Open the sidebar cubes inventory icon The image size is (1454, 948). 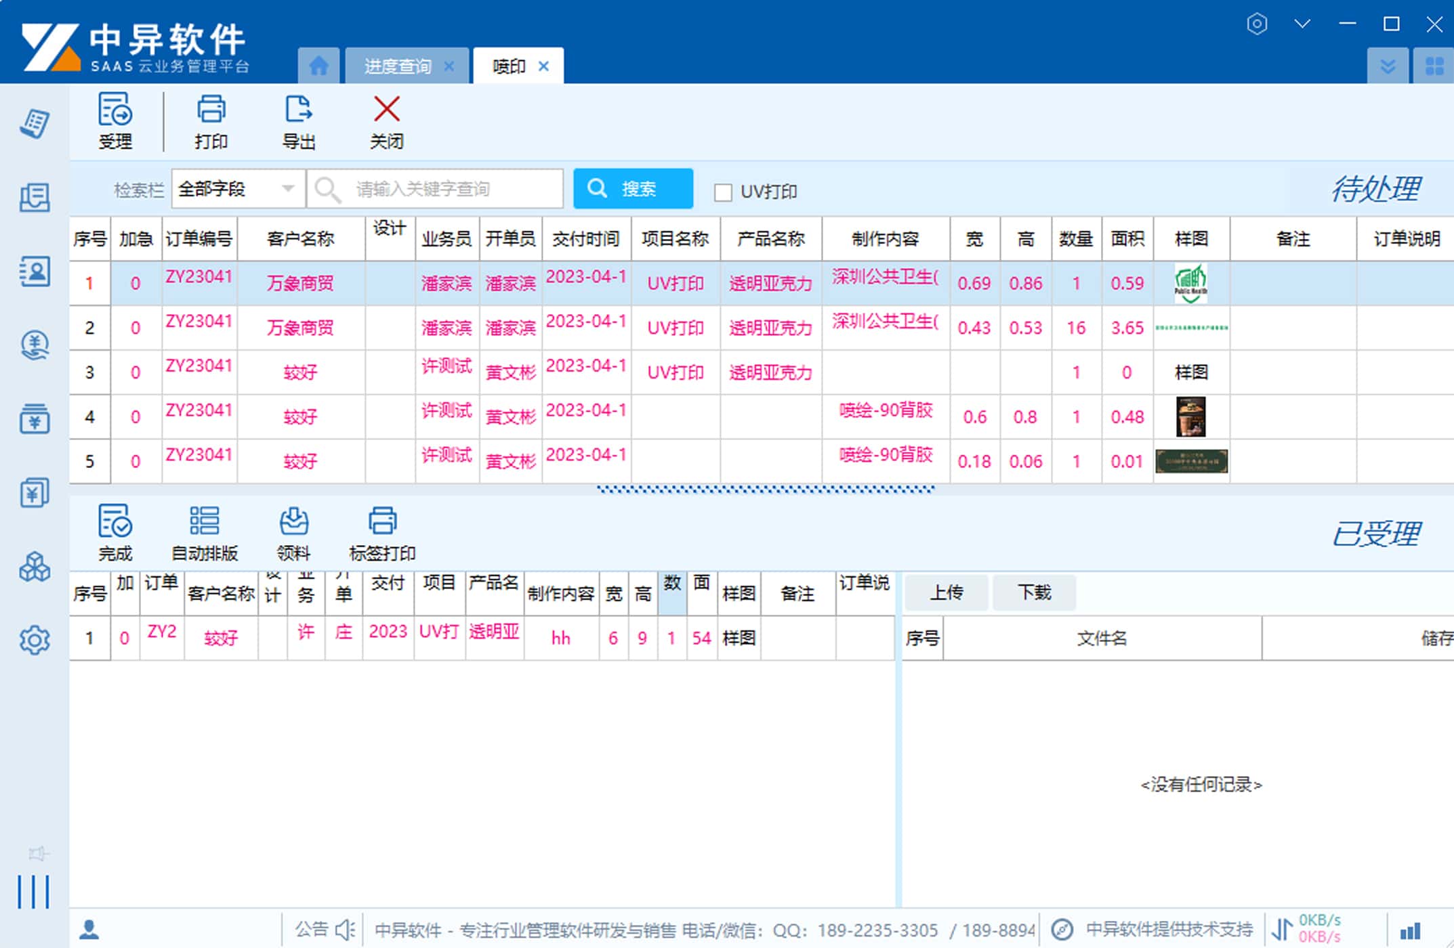coord(35,567)
